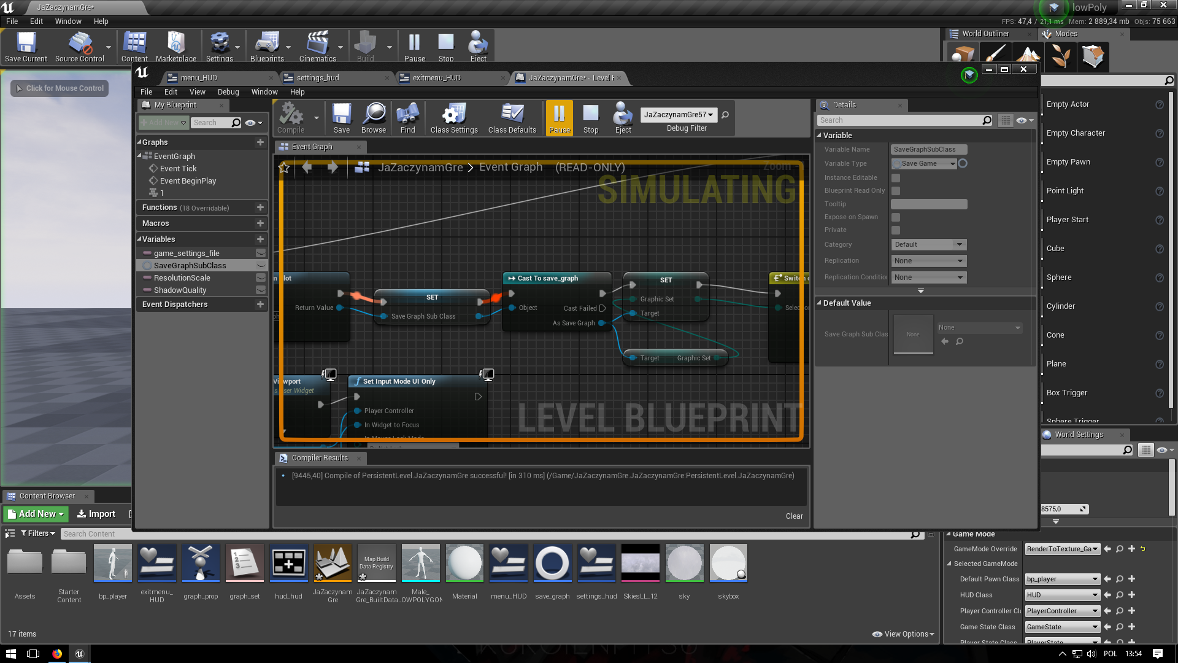The width and height of the screenshot is (1178, 663).
Task: Select the foliage mode icon in Modes
Action: click(1061, 56)
